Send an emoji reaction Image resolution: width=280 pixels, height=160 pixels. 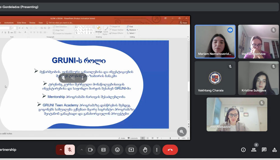(x=117, y=150)
